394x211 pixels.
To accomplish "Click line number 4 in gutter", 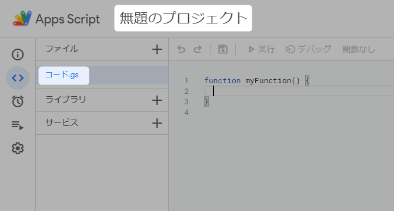I will (x=186, y=112).
